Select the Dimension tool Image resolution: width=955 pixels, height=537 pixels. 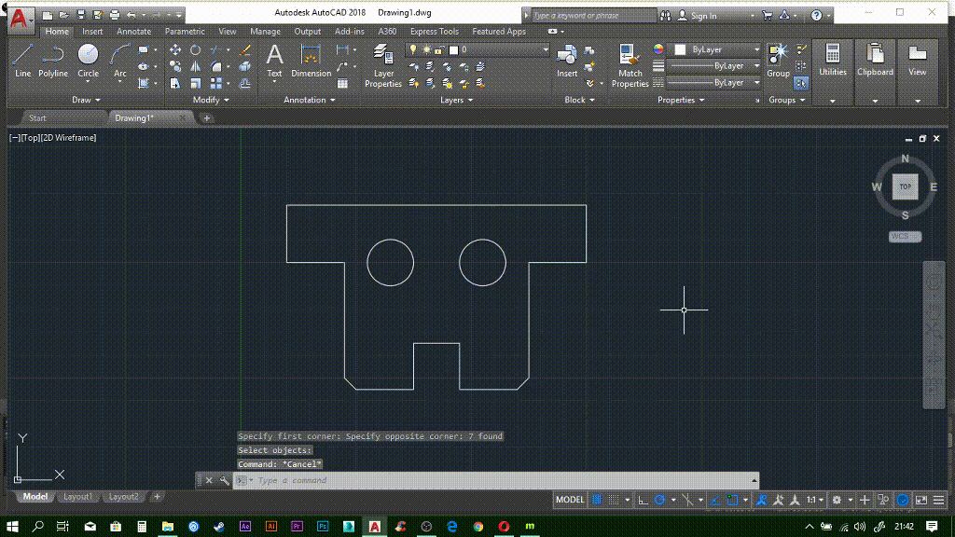(x=311, y=61)
